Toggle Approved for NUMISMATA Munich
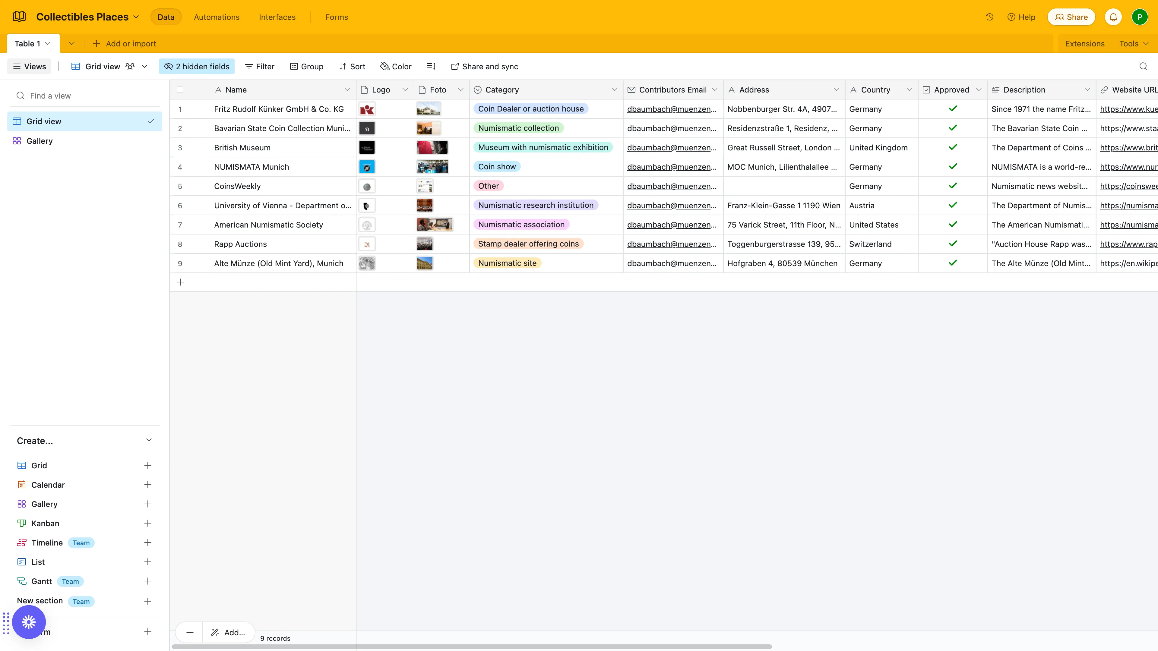The width and height of the screenshot is (1158, 651). [953, 167]
